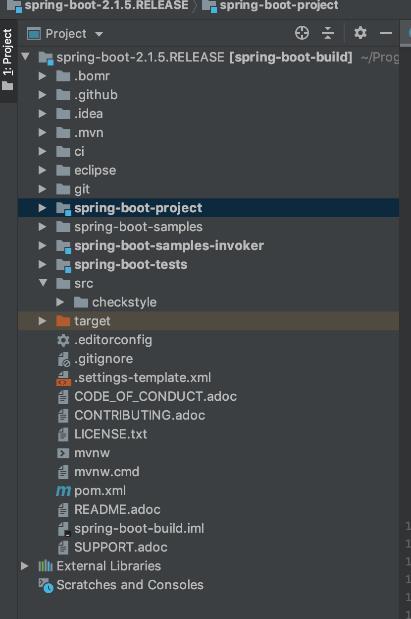Expand the target folder
This screenshot has height=619, width=411.
43,321
